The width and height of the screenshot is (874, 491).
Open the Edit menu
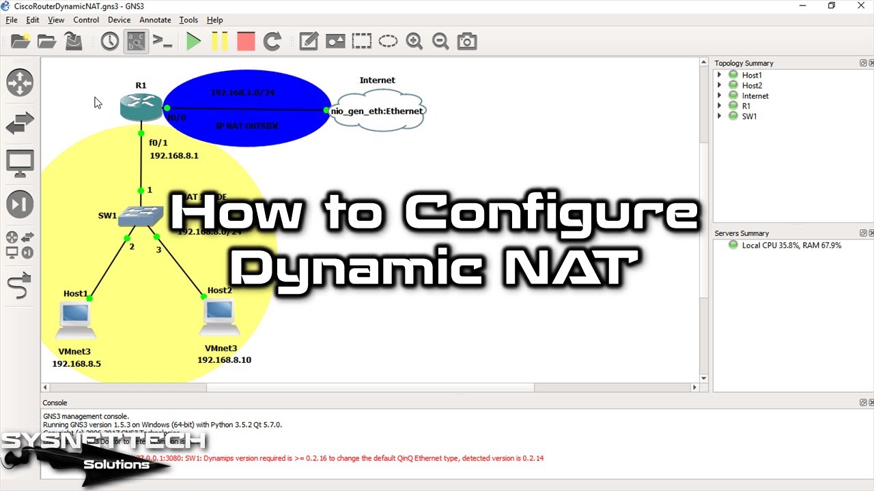click(x=33, y=20)
